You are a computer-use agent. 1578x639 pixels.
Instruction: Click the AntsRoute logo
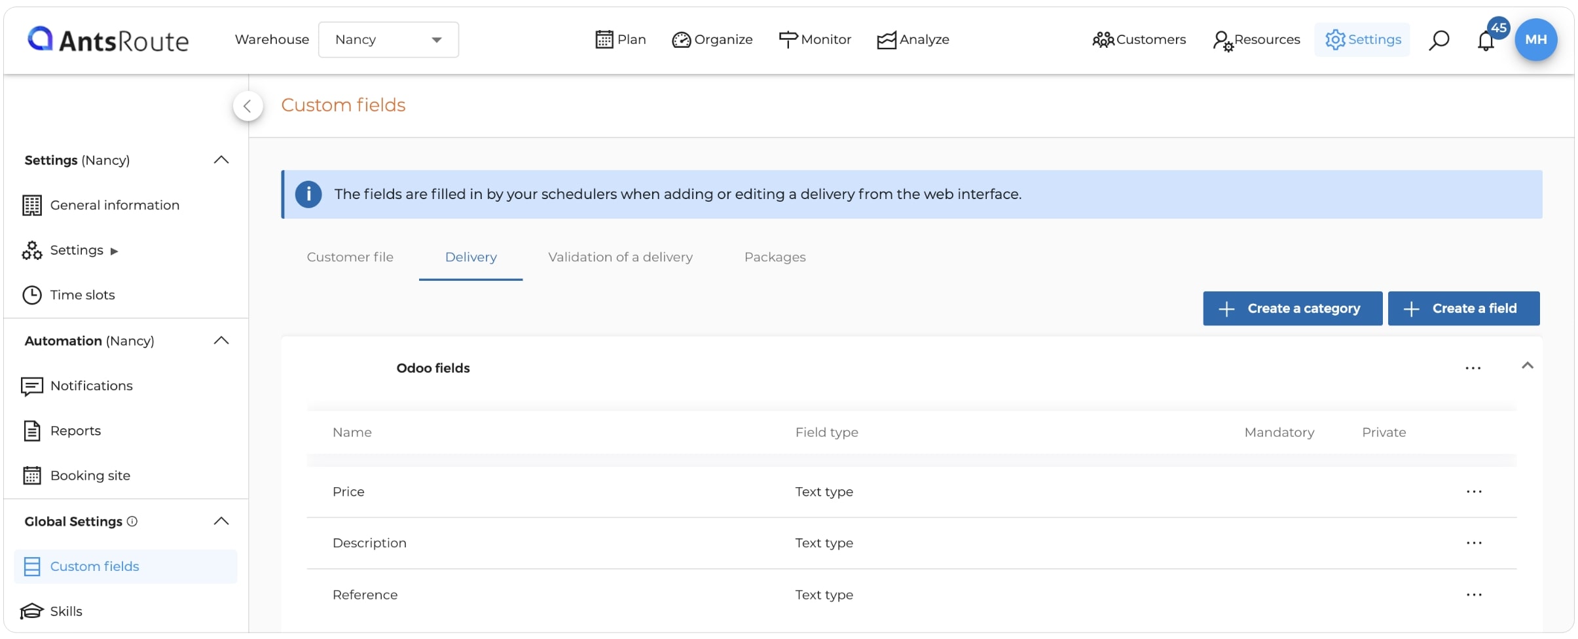[x=108, y=40]
